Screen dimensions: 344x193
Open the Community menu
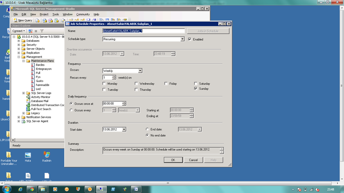[x=83, y=14]
